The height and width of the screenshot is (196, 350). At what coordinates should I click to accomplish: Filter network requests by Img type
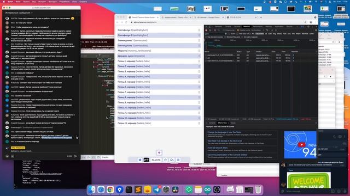[275, 34]
